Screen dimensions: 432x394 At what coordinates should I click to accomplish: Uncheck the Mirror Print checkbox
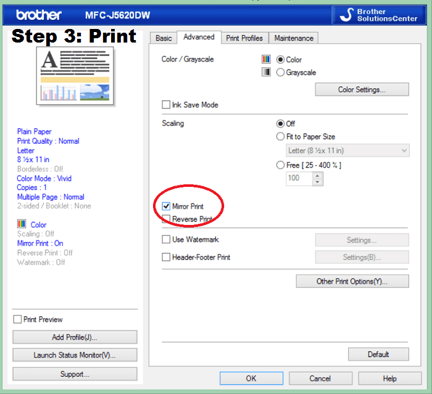[x=166, y=206]
